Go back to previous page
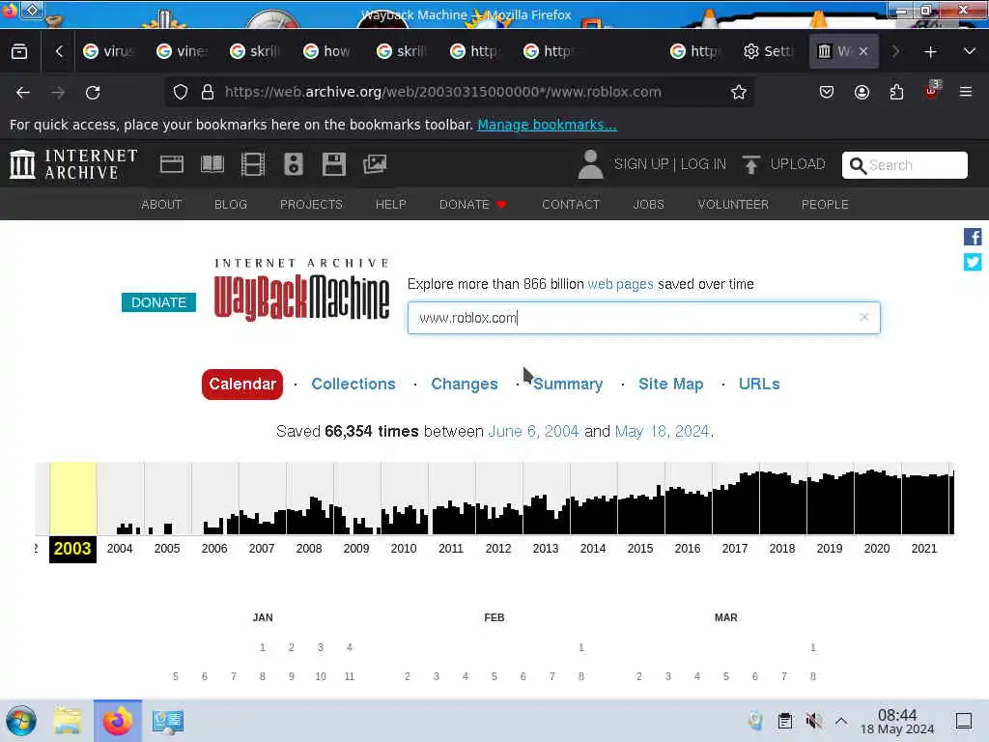989x742 pixels. (23, 92)
